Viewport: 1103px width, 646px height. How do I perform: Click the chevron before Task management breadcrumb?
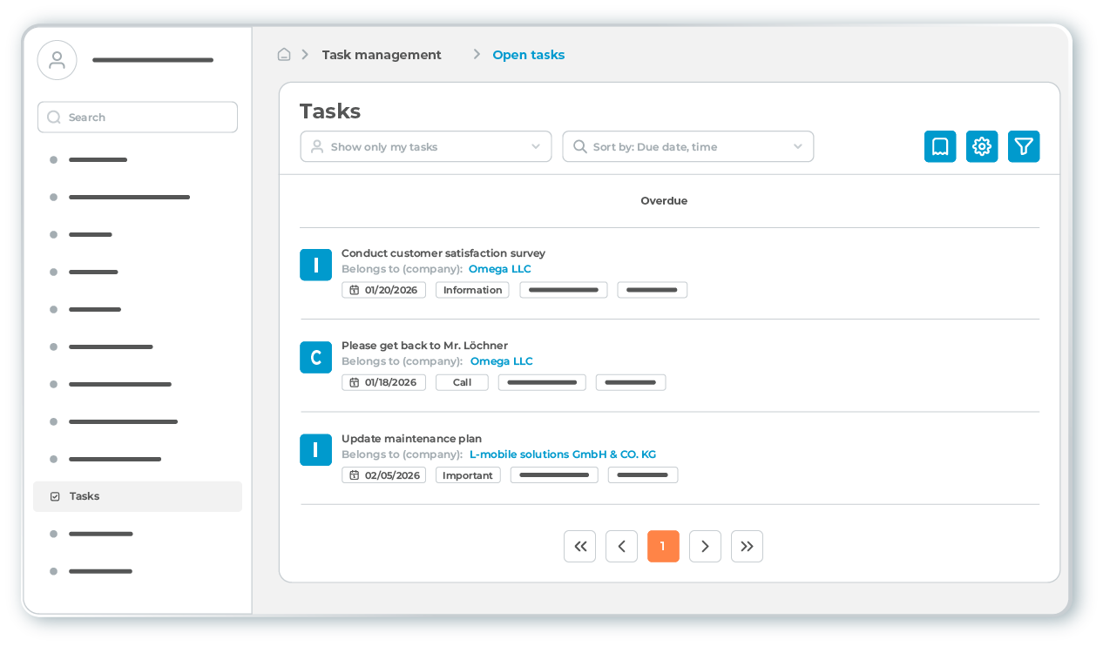pyautogui.click(x=305, y=54)
